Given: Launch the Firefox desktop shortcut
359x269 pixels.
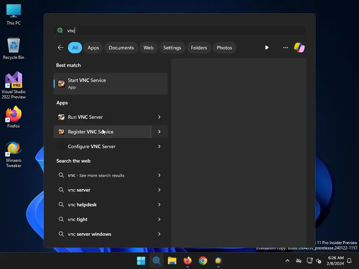Looking at the screenshot, I should pyautogui.click(x=14, y=117).
